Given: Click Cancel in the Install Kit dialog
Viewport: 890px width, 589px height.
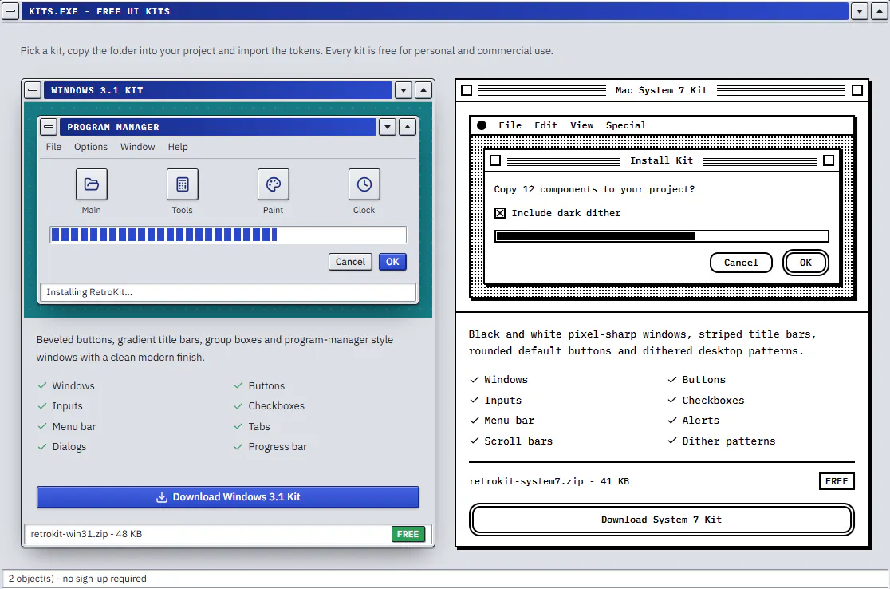Looking at the screenshot, I should (741, 263).
